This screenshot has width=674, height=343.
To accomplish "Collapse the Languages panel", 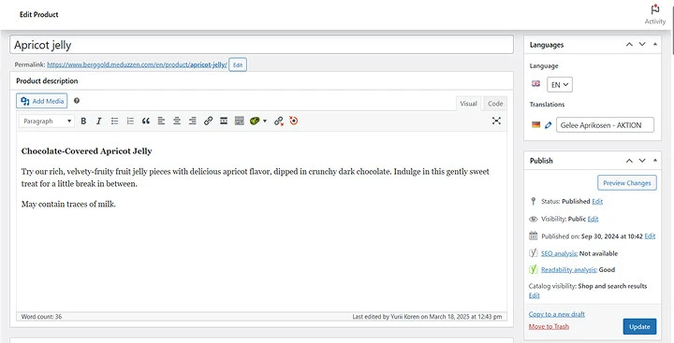I will tap(655, 44).
